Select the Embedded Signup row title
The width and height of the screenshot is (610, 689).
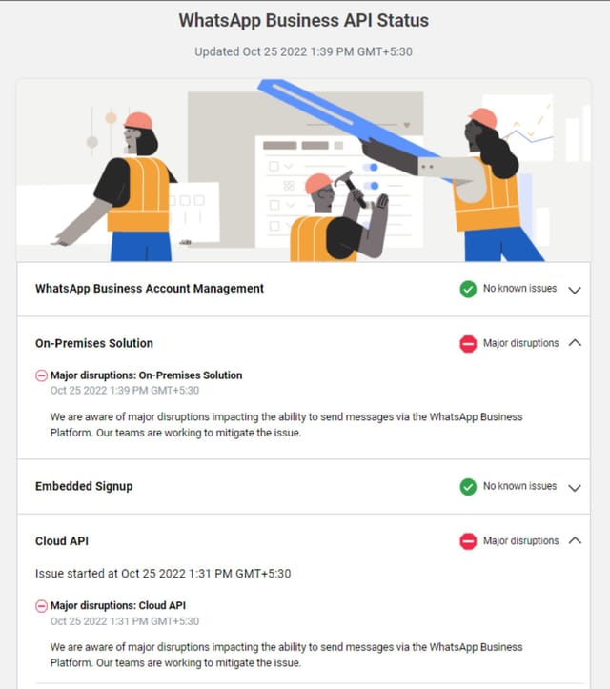(x=84, y=486)
